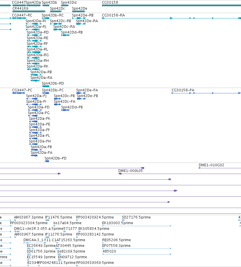Select transcript Spn42Da-RE
The width and height of the screenshot is (241, 267).
click(37, 38)
